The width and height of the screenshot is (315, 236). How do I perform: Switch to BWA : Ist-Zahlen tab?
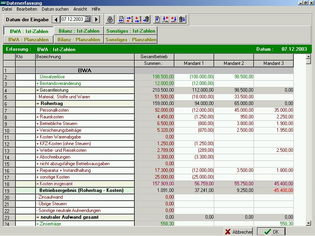point(29,31)
